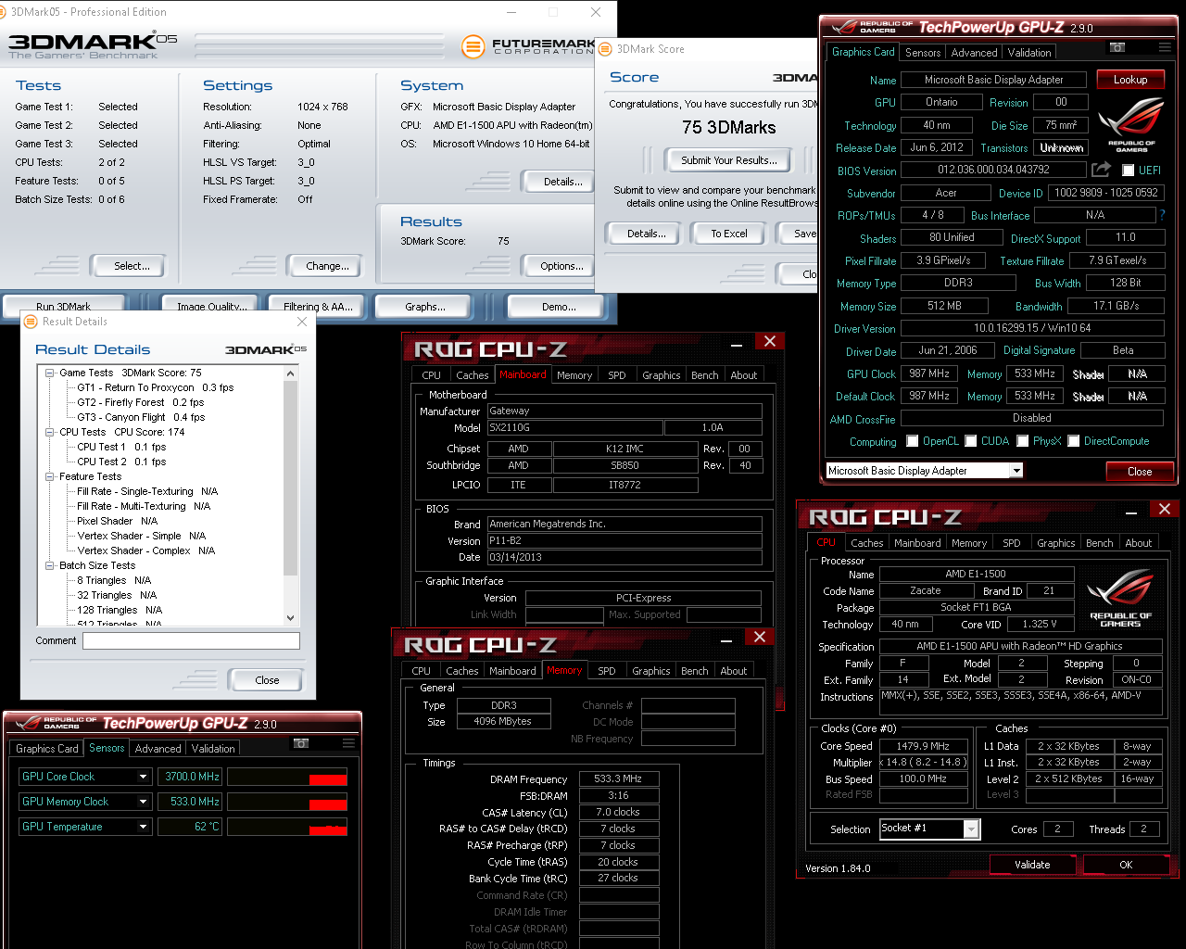Open SPD tab in CPU-Z Mainboard window
Screen dimensions: 1186x949
tap(617, 375)
